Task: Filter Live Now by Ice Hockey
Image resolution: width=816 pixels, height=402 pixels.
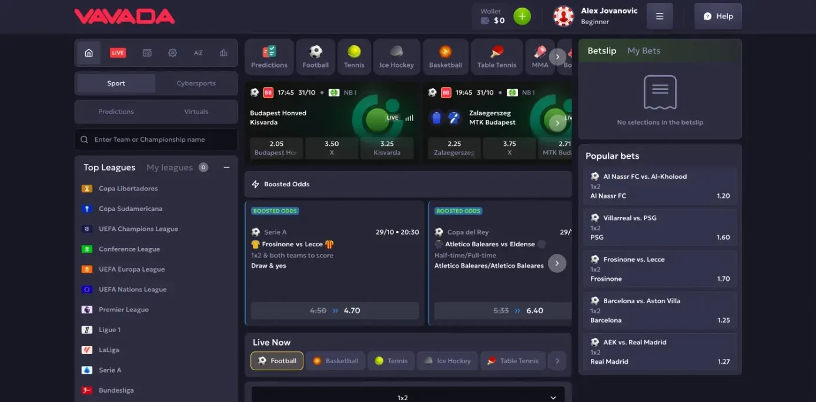Action: click(447, 361)
